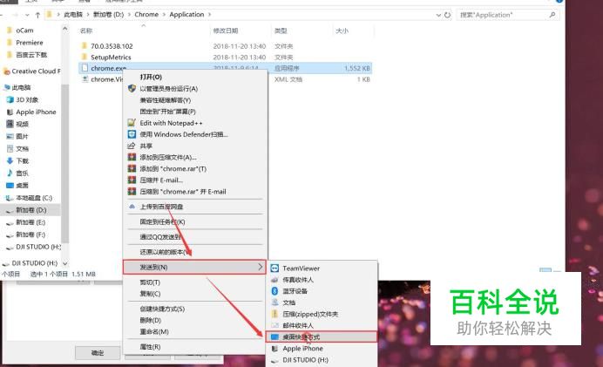Screen dimensions: 603x367
Task: Choose 通过QQ发送到 menu entry
Action: pyautogui.click(x=160, y=236)
